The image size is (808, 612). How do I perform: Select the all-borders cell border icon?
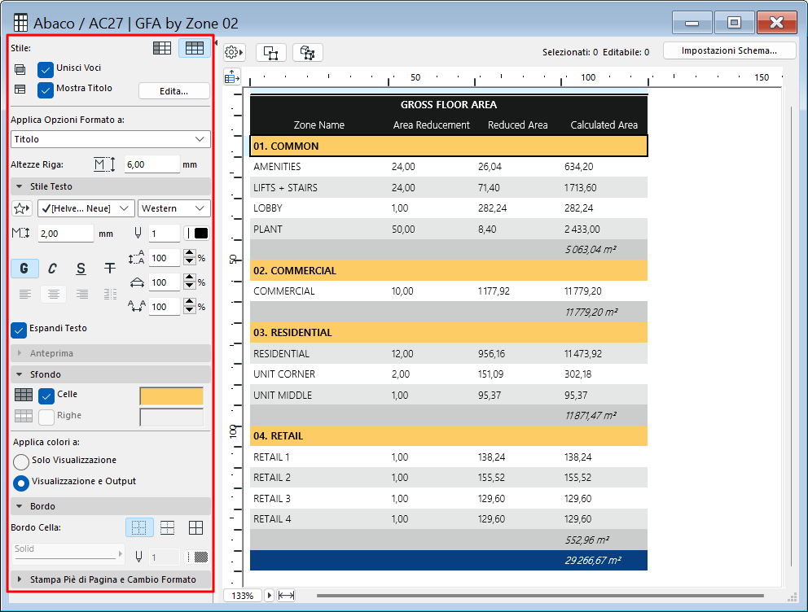(x=195, y=528)
